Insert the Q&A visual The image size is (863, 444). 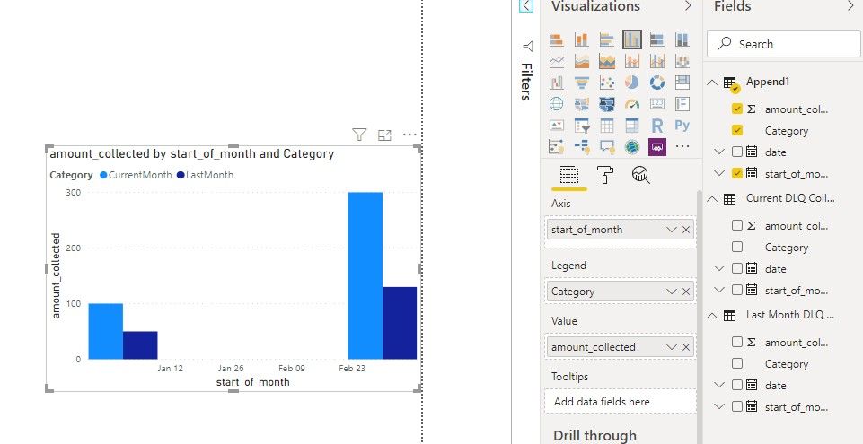(x=607, y=147)
